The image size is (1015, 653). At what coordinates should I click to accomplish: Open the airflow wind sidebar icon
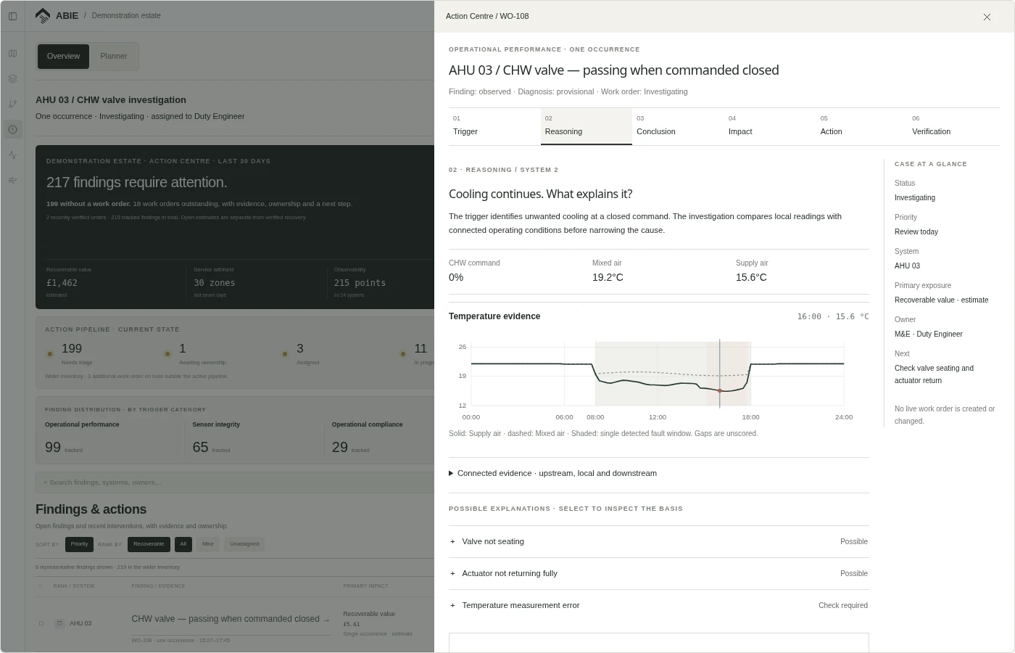pos(12,180)
